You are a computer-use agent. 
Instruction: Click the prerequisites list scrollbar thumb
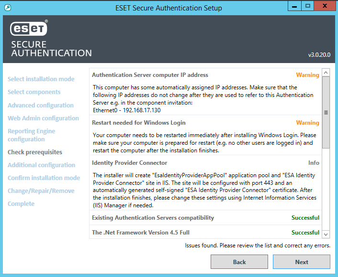tap(326, 113)
